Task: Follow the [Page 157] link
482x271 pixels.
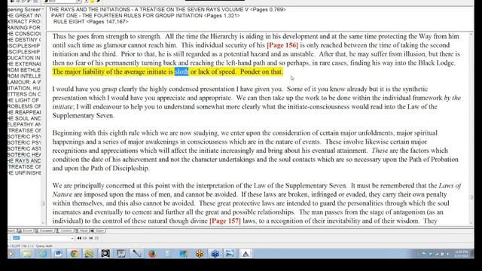Action: 225,221
